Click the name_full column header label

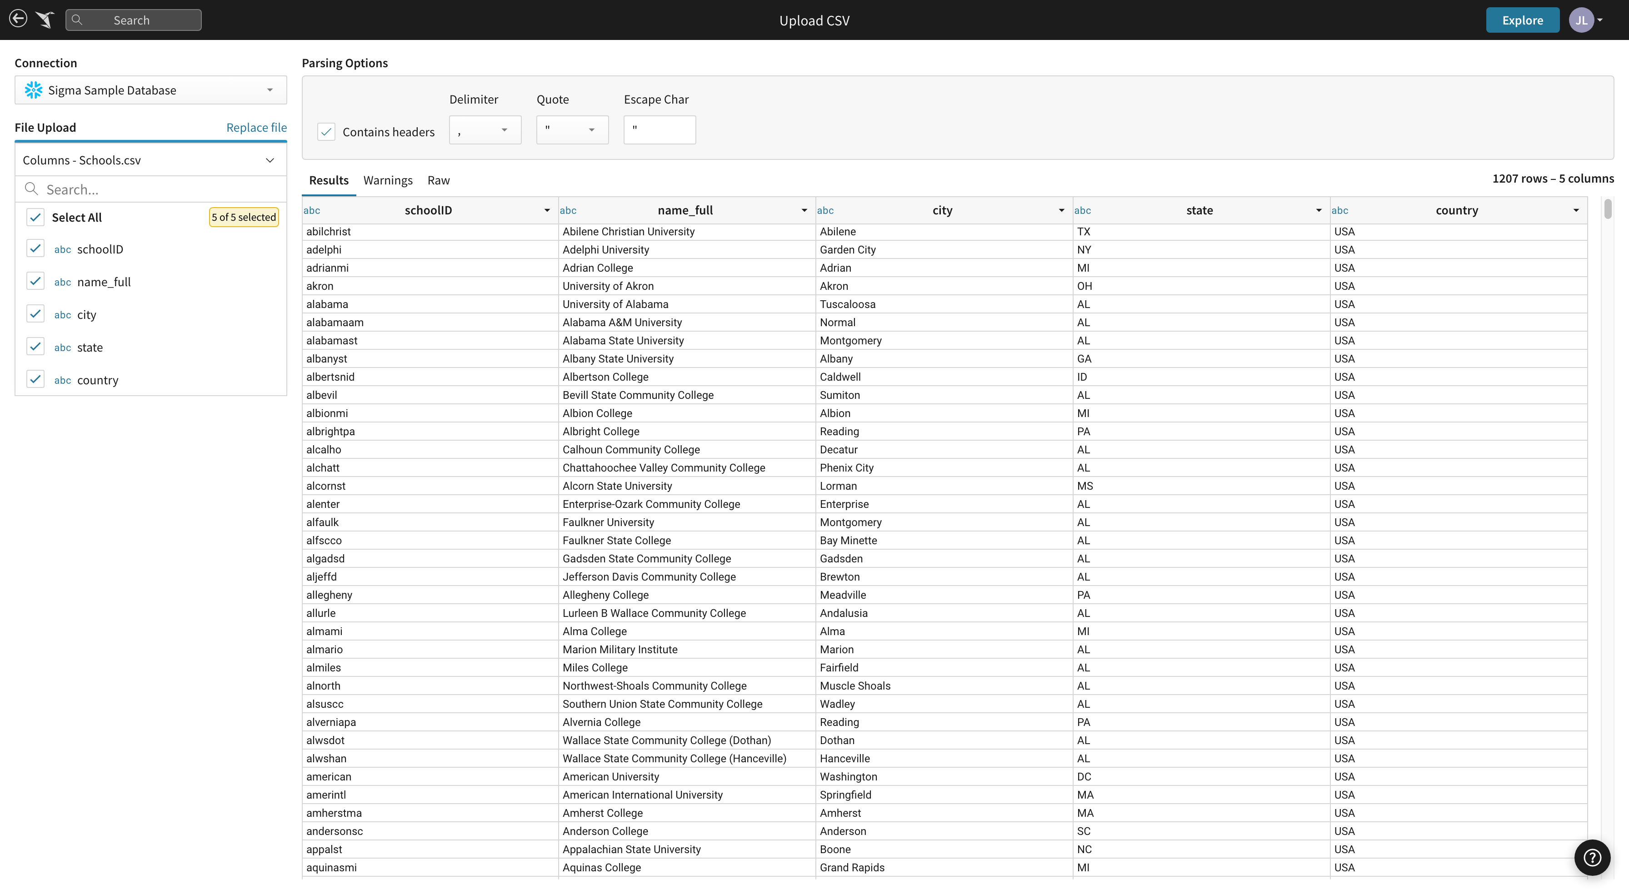click(685, 210)
